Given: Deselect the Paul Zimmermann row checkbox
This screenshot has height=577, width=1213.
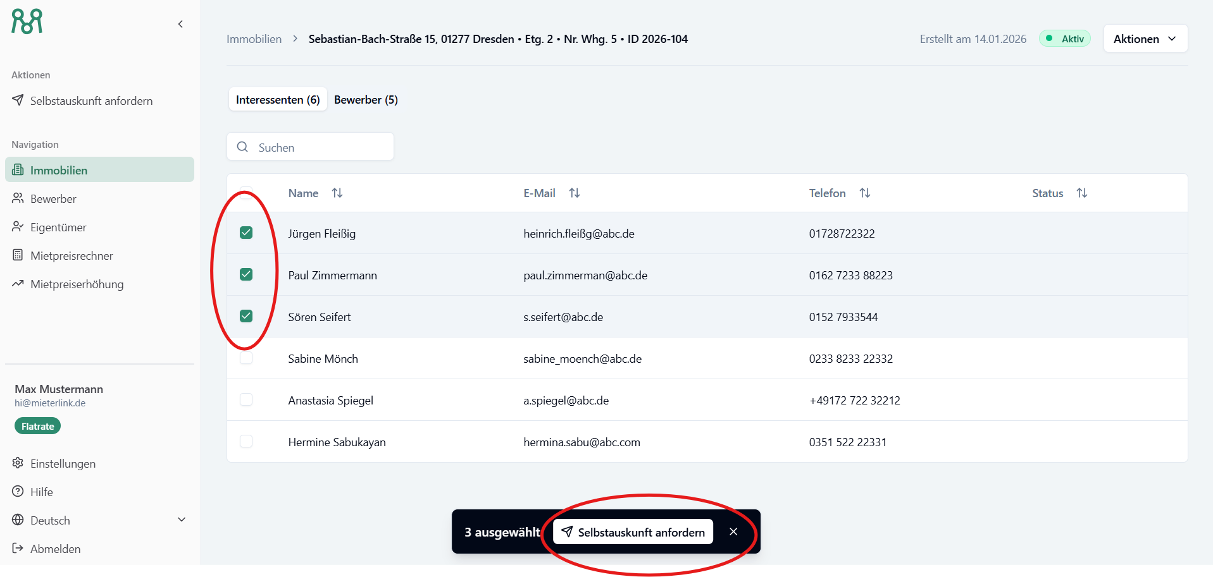Looking at the screenshot, I should [x=246, y=274].
